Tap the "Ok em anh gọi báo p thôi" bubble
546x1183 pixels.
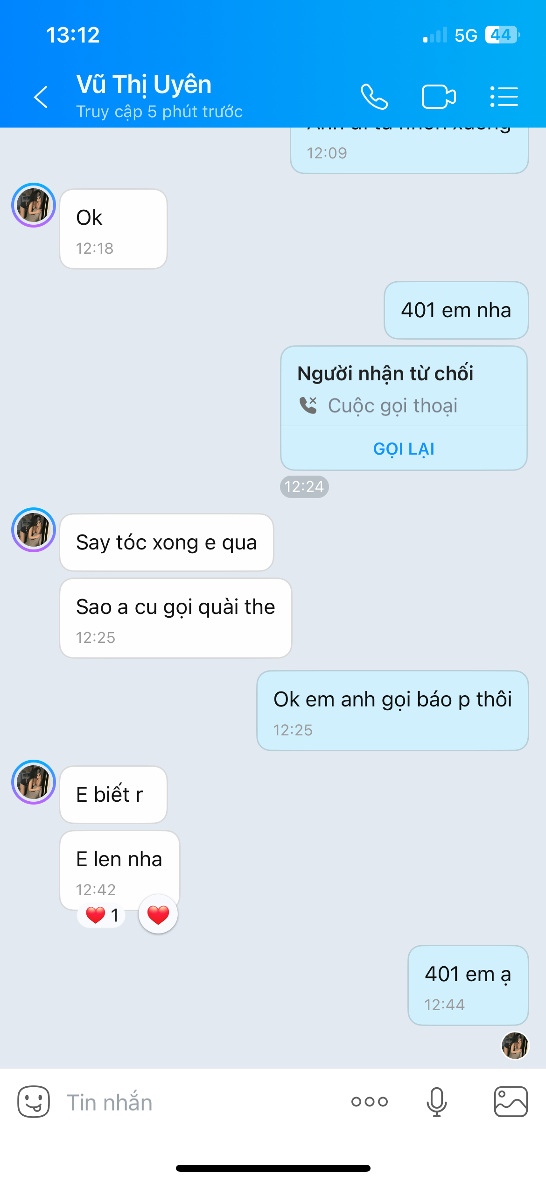pyautogui.click(x=392, y=710)
